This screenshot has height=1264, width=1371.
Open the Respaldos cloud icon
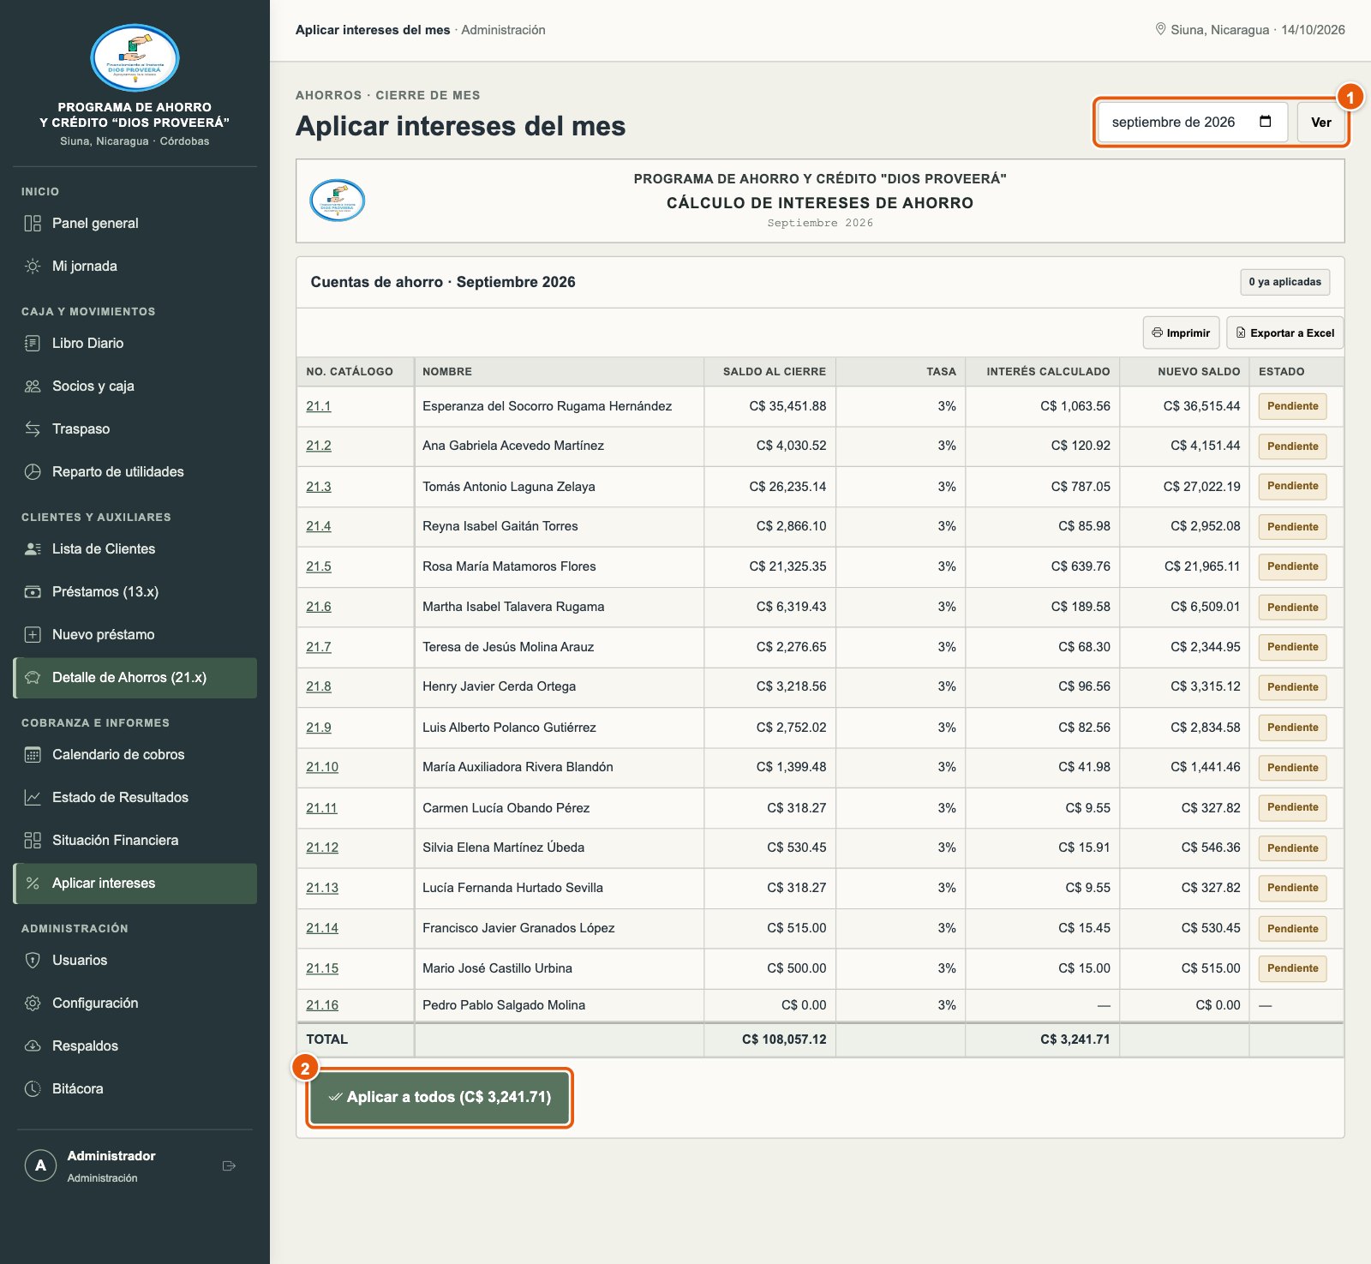33,1046
